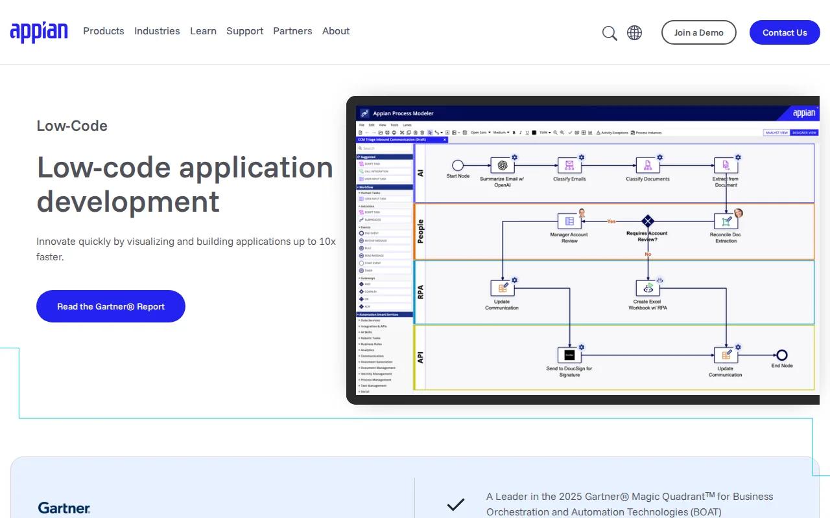This screenshot has height=518, width=830.
Task: Open the Support menu
Action: 244,31
